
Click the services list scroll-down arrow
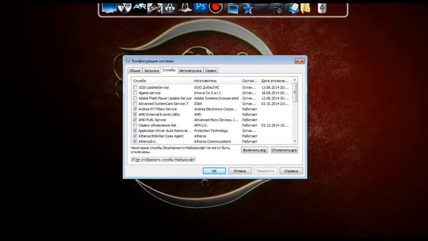point(295,141)
